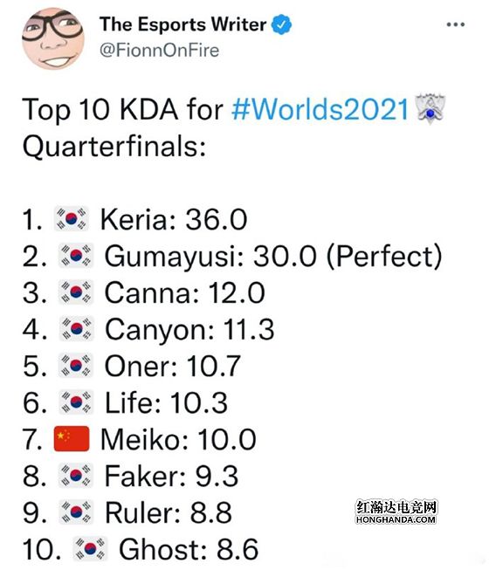
Task: Click the Gumayusi 30.0 Perfect line
Action: (x=232, y=257)
